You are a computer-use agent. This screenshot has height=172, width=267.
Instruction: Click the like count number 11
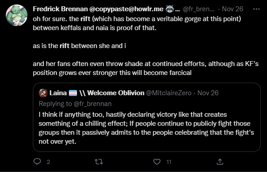[169, 162]
